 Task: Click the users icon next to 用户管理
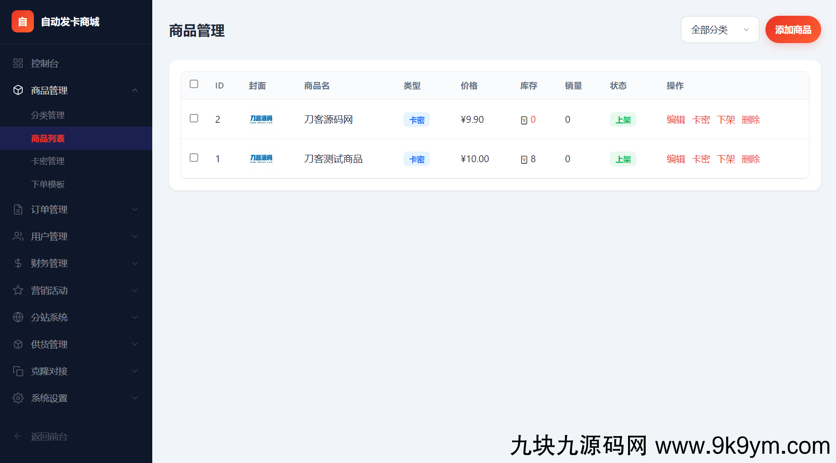tap(18, 236)
